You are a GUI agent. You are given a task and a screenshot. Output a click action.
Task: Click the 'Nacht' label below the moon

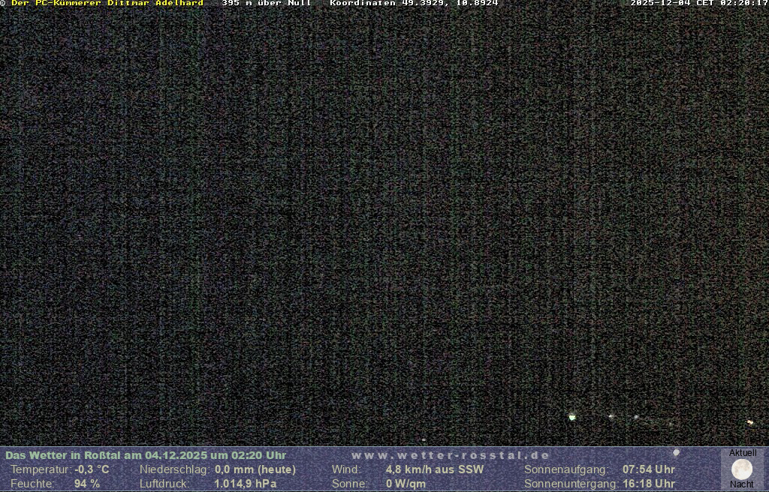tap(742, 484)
